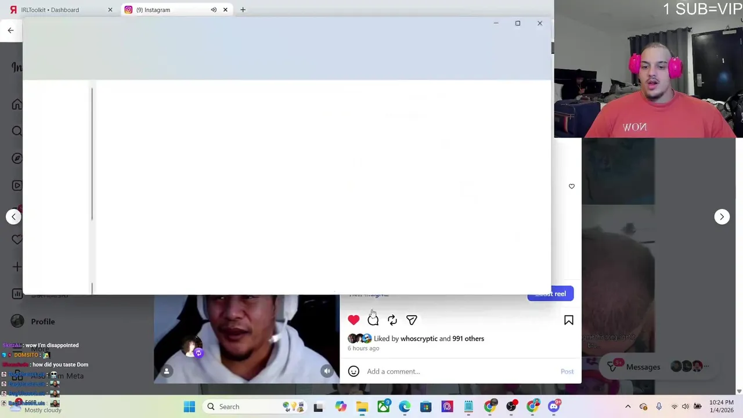Open the recent chat avatars beside Messages

689,366
